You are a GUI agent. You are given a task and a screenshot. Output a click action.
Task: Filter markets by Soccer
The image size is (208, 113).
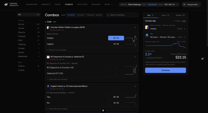(x=29, y=24)
